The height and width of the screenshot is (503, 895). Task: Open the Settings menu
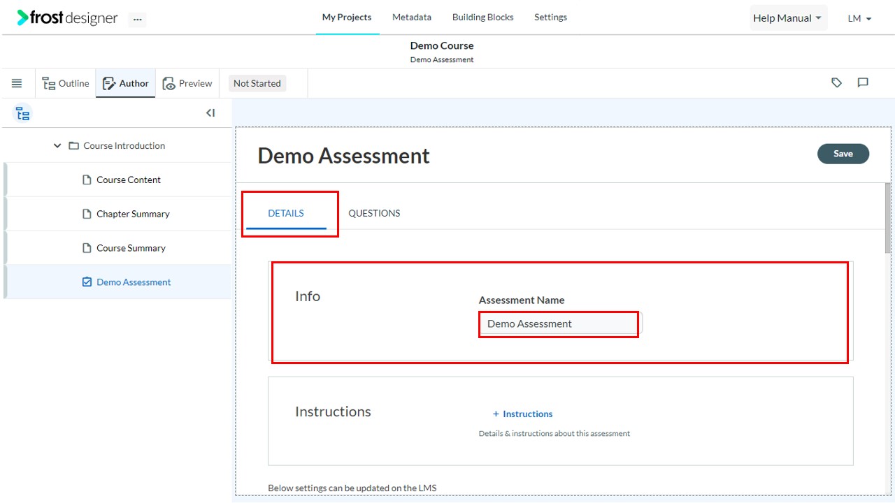551,17
